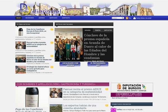The height and width of the screenshot is (112, 168).
Task: Select the Ribera tab in featured news
Action: coord(98,30)
